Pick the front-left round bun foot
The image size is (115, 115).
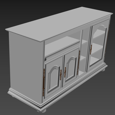[42, 110]
